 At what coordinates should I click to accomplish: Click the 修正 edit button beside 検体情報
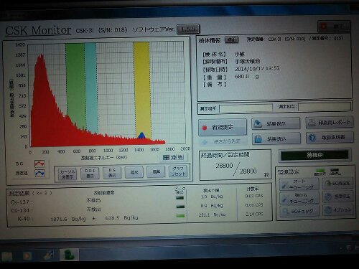coord(231,39)
